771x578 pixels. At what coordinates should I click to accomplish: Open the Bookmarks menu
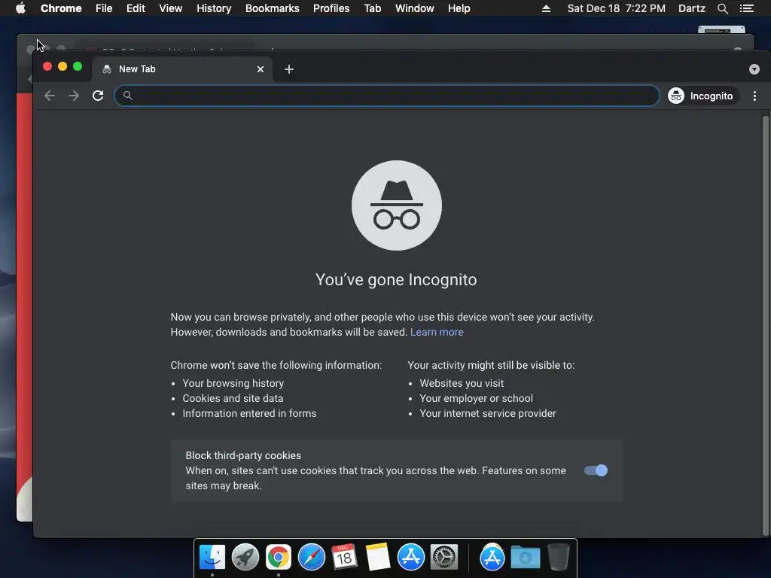click(x=273, y=8)
